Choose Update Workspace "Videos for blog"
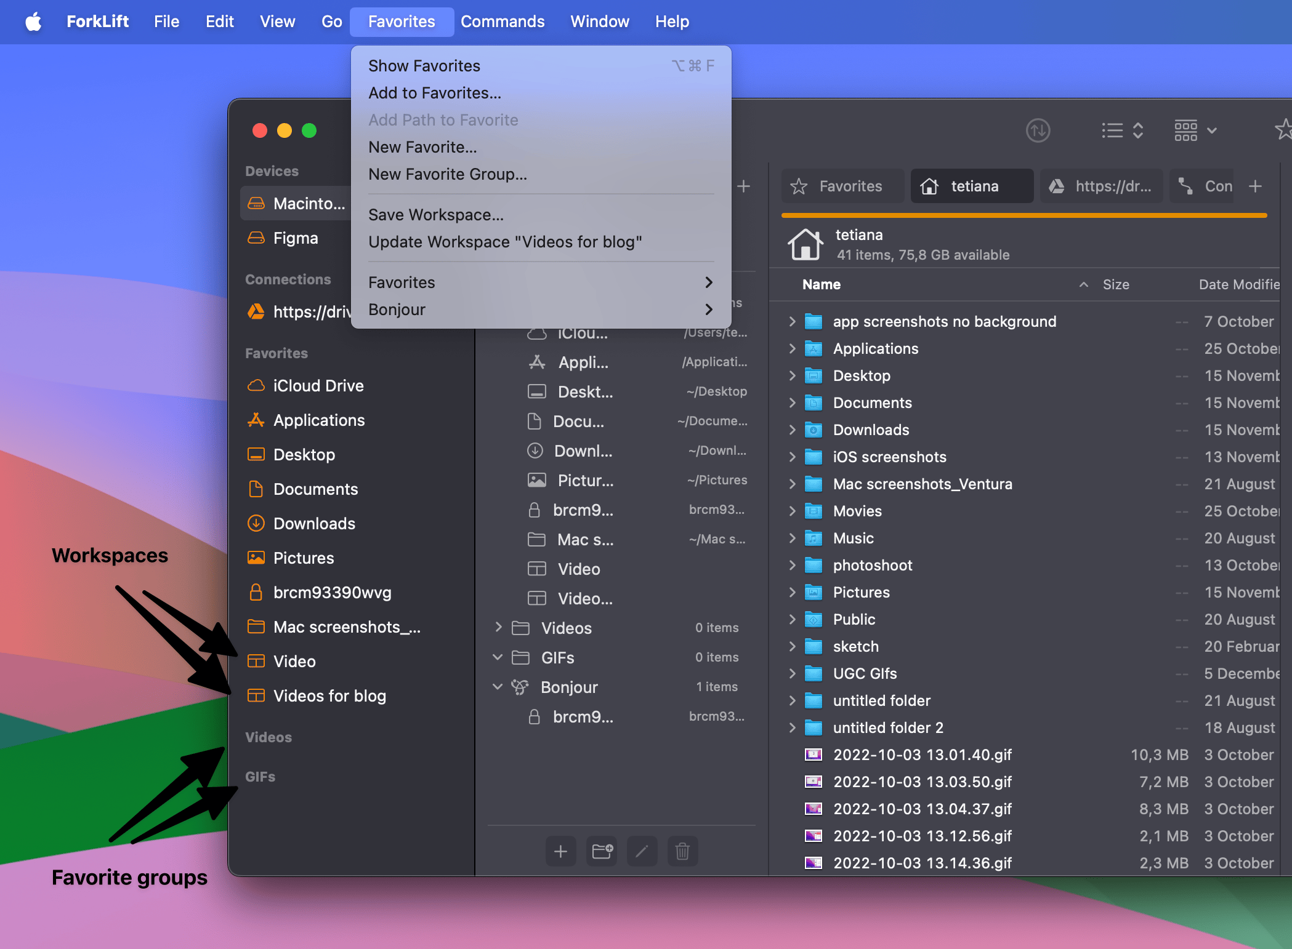Screen dimensions: 1292x949 [541, 242]
